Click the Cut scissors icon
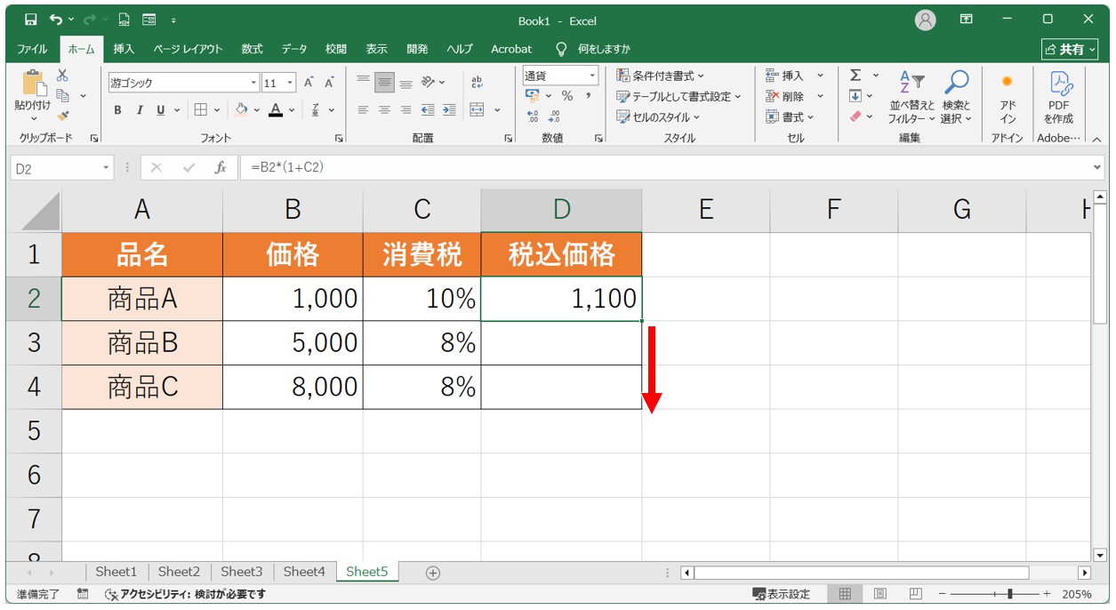The image size is (1116, 610). click(62, 76)
